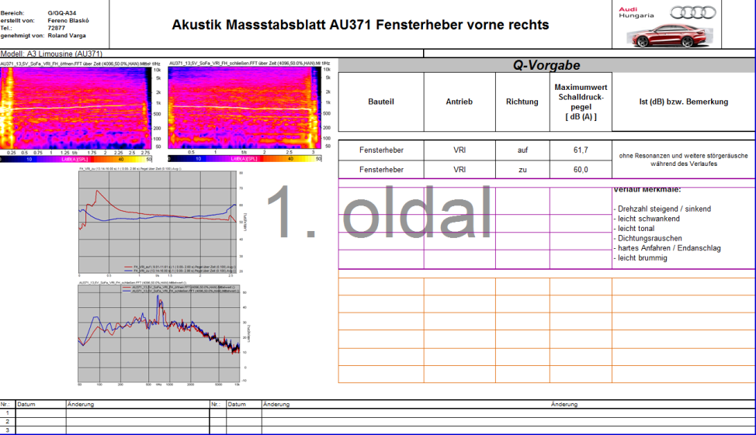The width and height of the screenshot is (756, 435).
Task: Select the author name 'Ferenc Blaskó'
Action: tap(68, 20)
